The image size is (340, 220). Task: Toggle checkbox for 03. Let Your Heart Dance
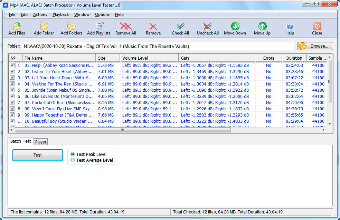(12, 78)
